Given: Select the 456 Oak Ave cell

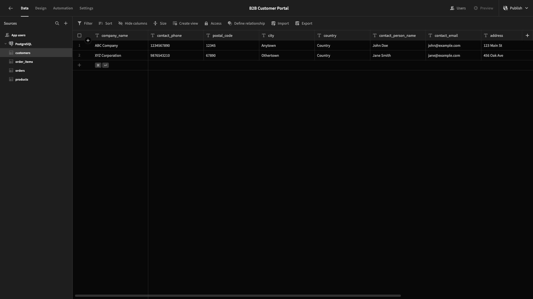Looking at the screenshot, I should pyautogui.click(x=507, y=55).
